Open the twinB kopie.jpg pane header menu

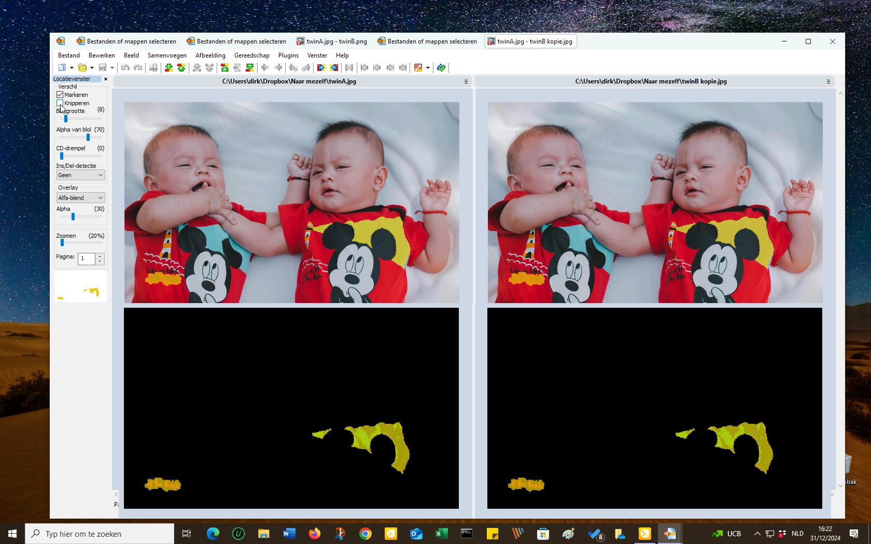click(828, 81)
